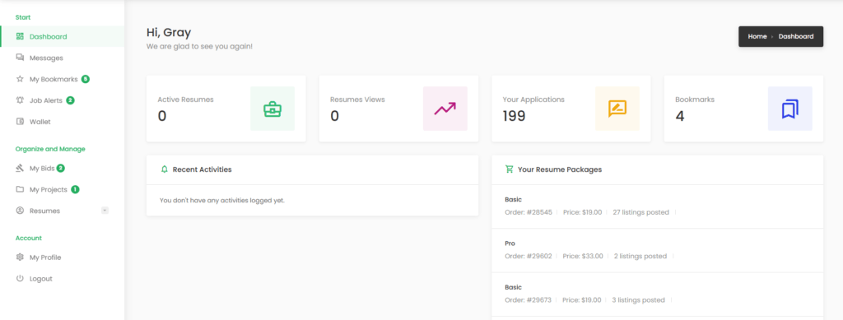Click the Active Resumes label
The width and height of the screenshot is (843, 320).
185,100
